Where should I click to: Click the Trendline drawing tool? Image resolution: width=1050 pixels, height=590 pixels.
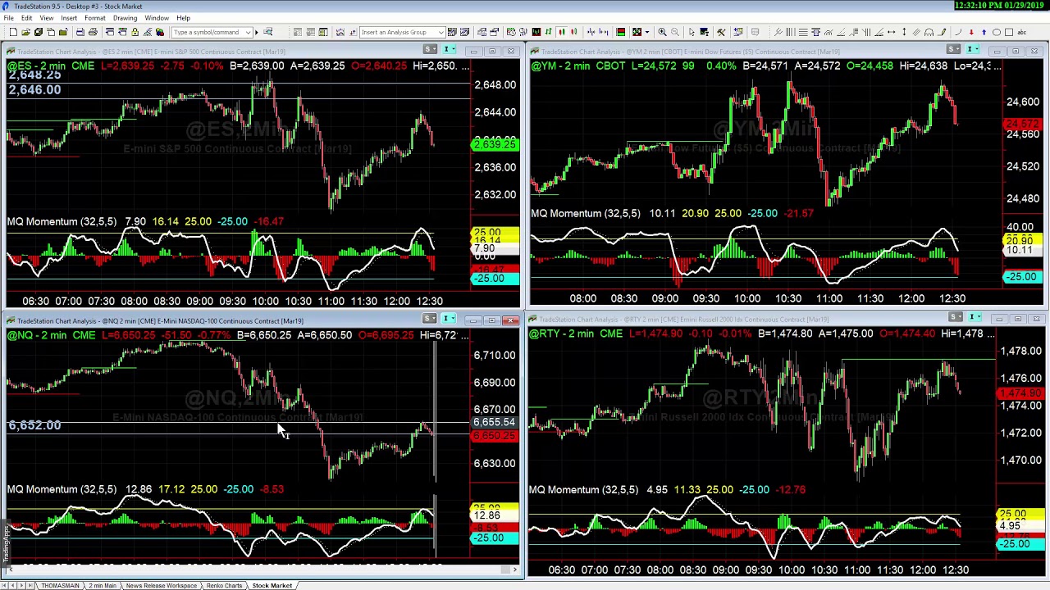click(x=778, y=32)
